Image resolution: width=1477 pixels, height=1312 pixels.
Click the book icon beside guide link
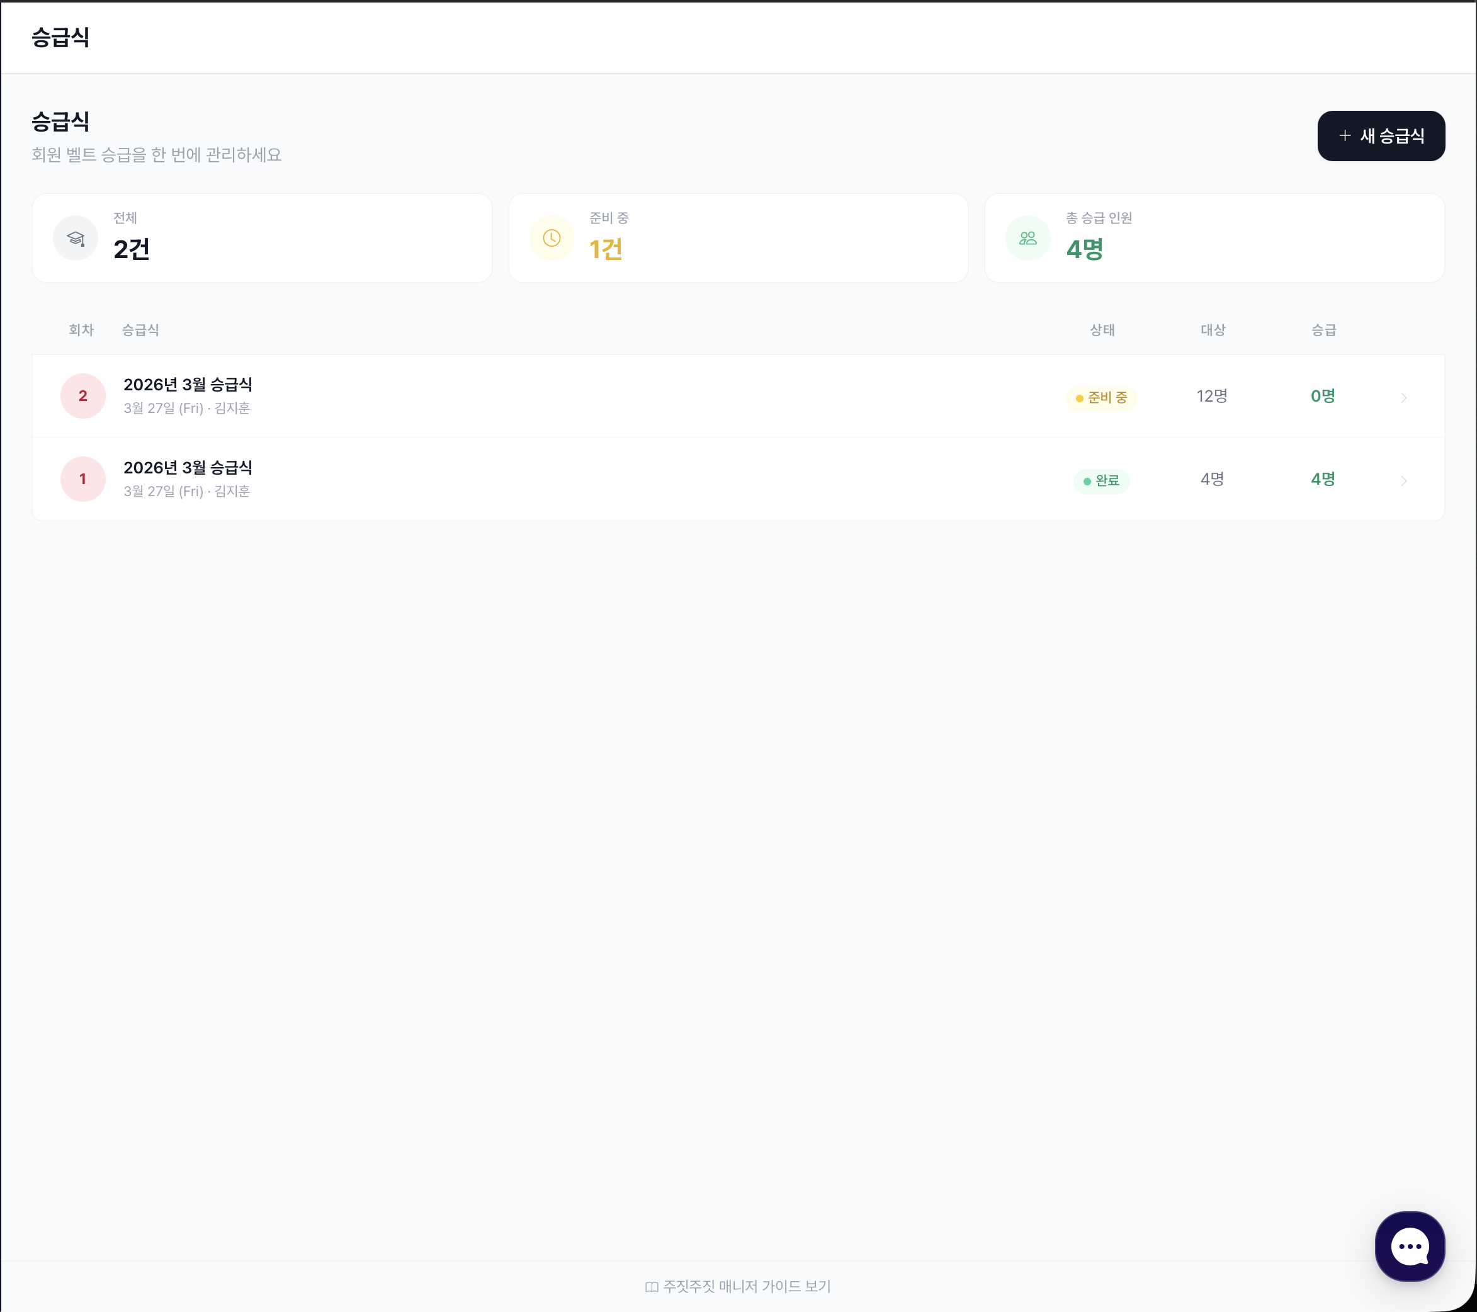(x=651, y=1287)
